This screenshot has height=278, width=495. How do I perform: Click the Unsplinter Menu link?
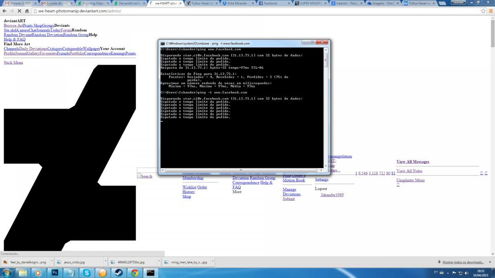[x=410, y=180]
